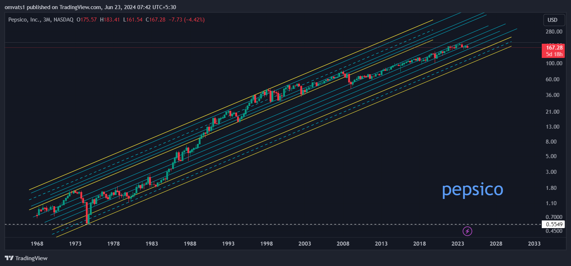571x266 pixels.
Task: Click the 2018 time axis label
Action: click(419, 244)
